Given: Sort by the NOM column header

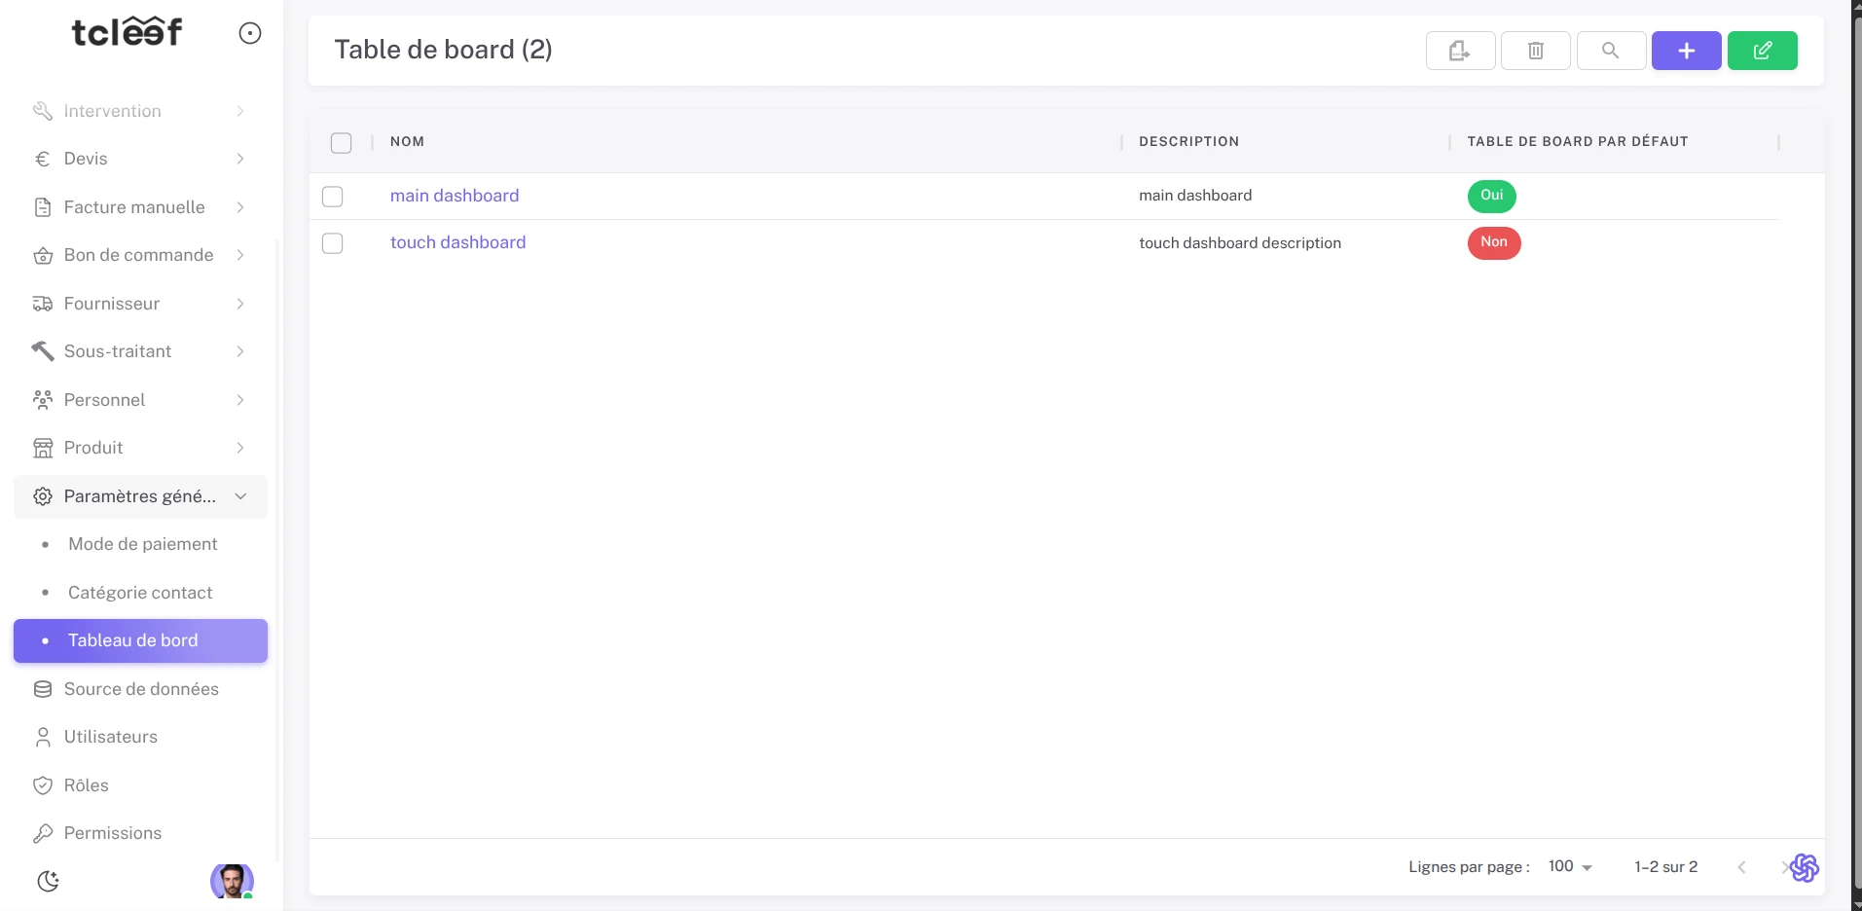Looking at the screenshot, I should click(x=407, y=142).
